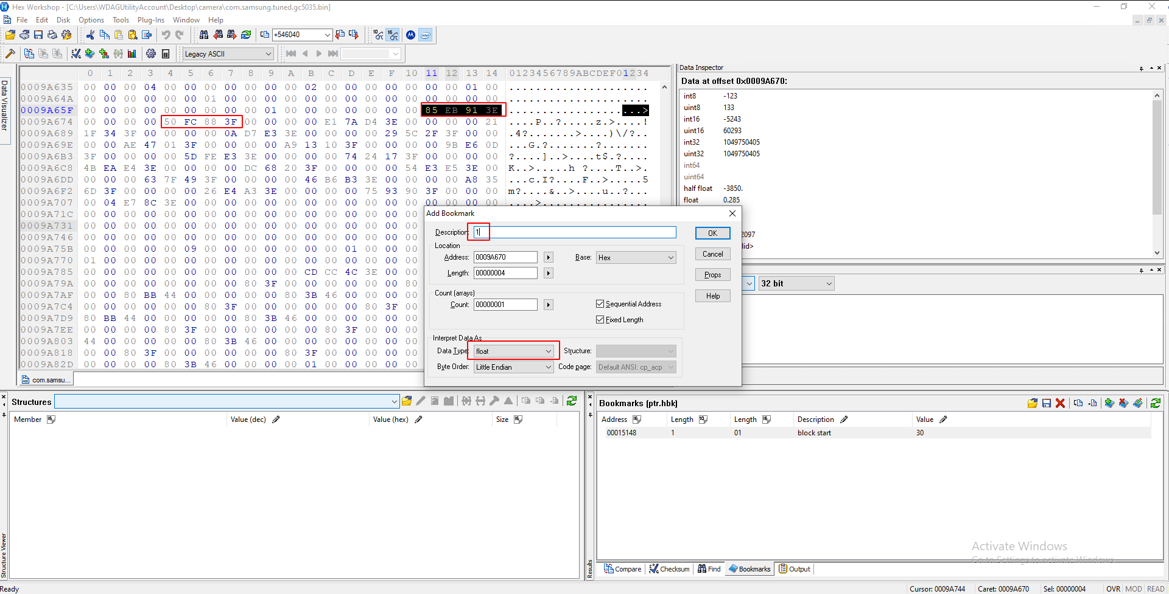Open the Disk menu

(63, 20)
